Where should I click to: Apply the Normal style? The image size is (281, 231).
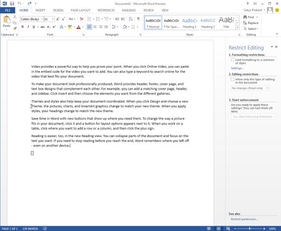pyautogui.click(x=153, y=22)
